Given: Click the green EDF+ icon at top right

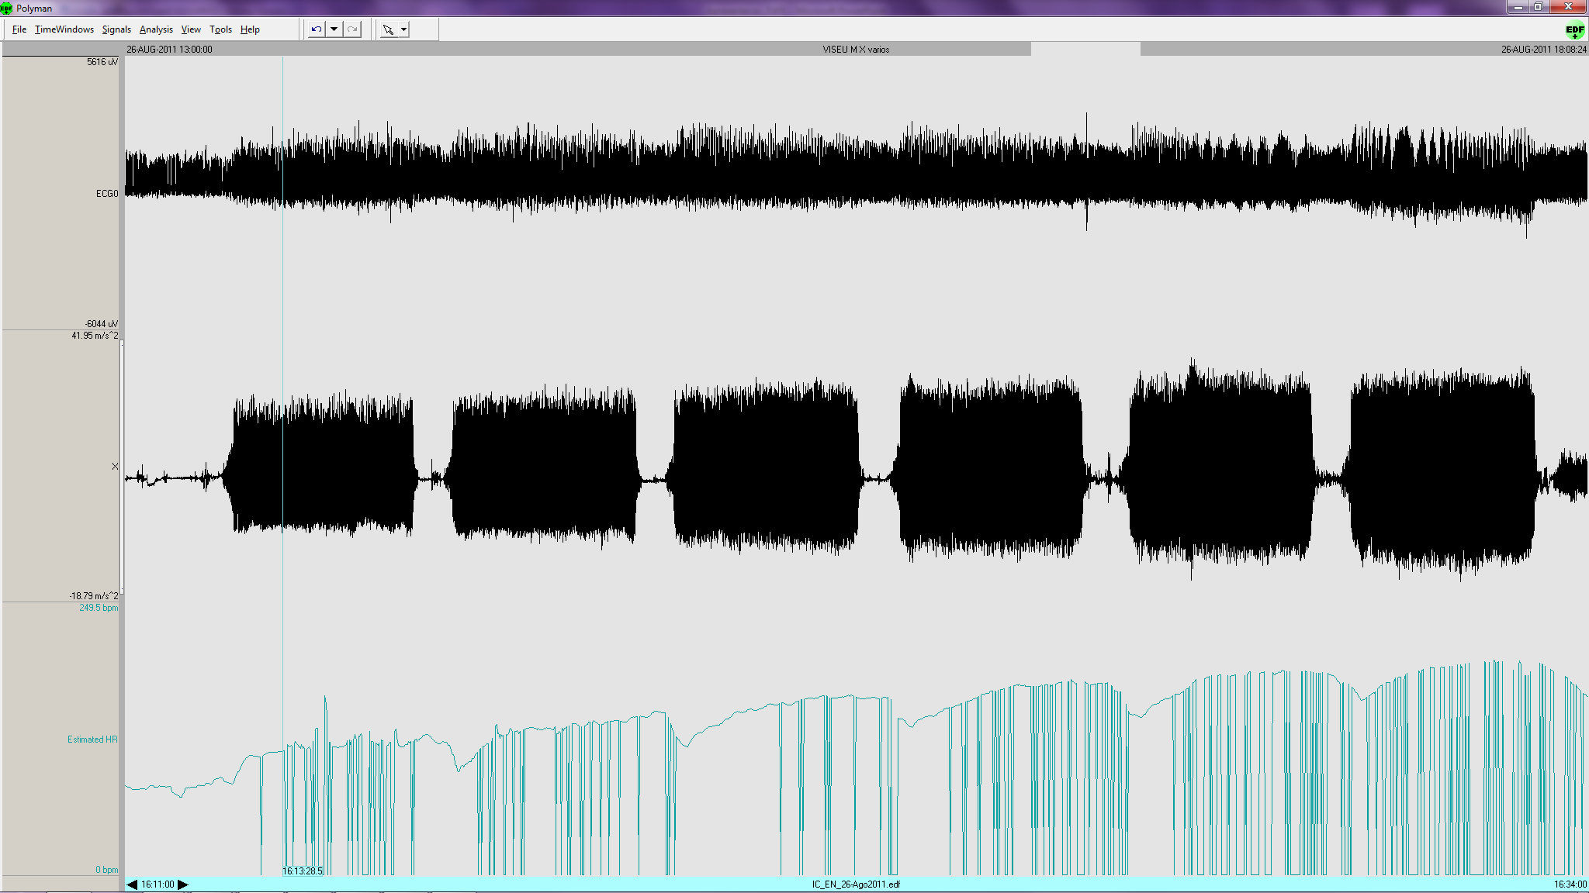Looking at the screenshot, I should click(1575, 31).
